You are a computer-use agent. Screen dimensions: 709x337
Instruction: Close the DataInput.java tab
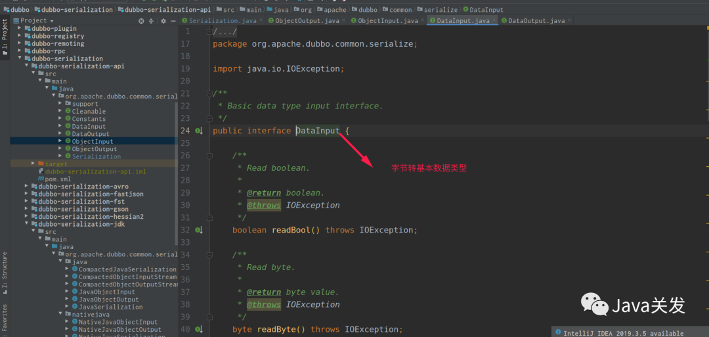pos(494,20)
